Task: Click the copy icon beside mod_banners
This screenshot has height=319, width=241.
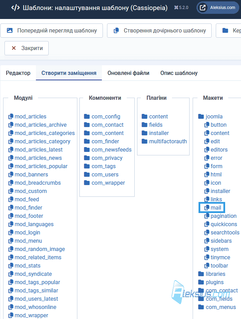Action: click(x=11, y=174)
